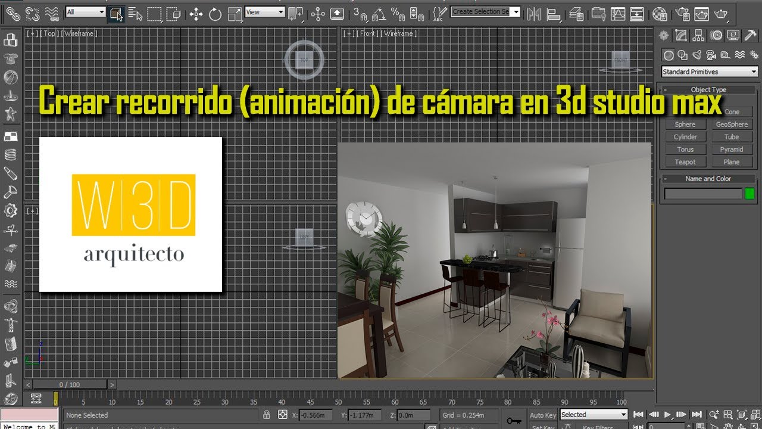Image resolution: width=762 pixels, height=429 pixels.
Task: Click the Auto Key button
Action: [542, 415]
